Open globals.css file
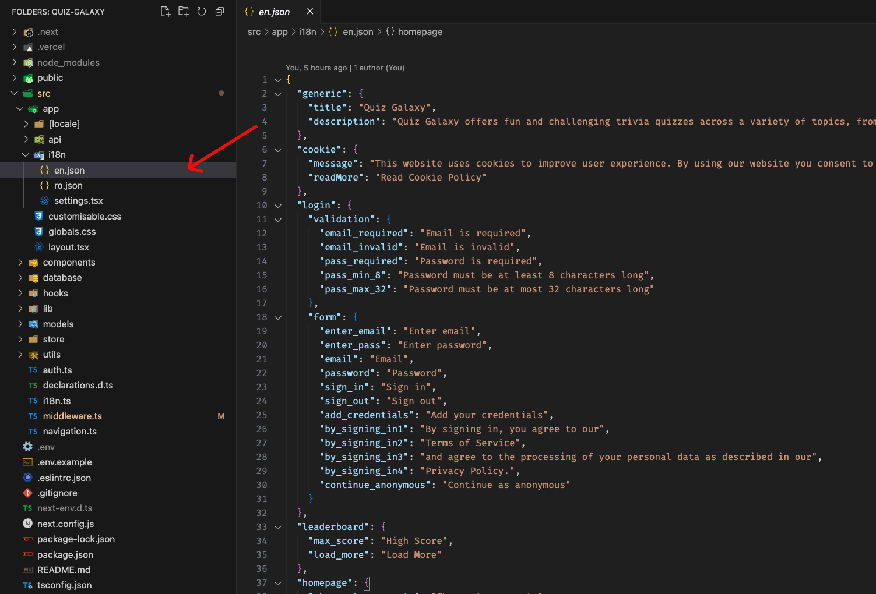Image resolution: width=876 pixels, height=594 pixels. [118, 232]
